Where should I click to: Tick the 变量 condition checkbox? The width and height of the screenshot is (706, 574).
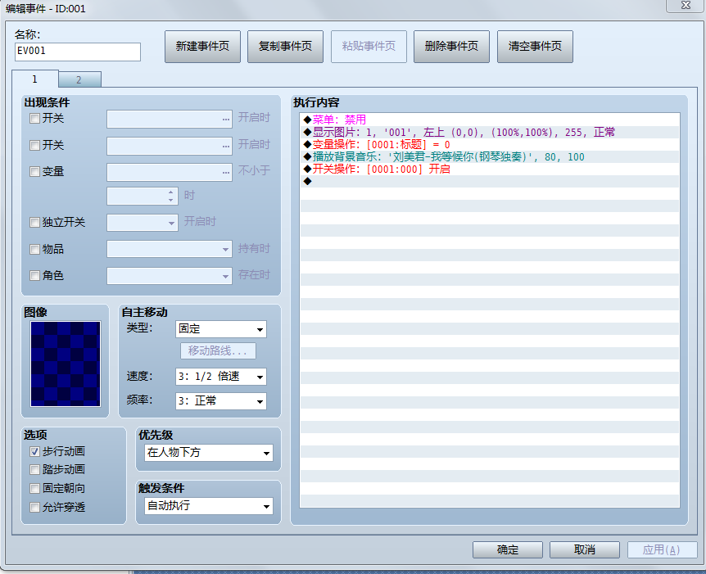34,171
